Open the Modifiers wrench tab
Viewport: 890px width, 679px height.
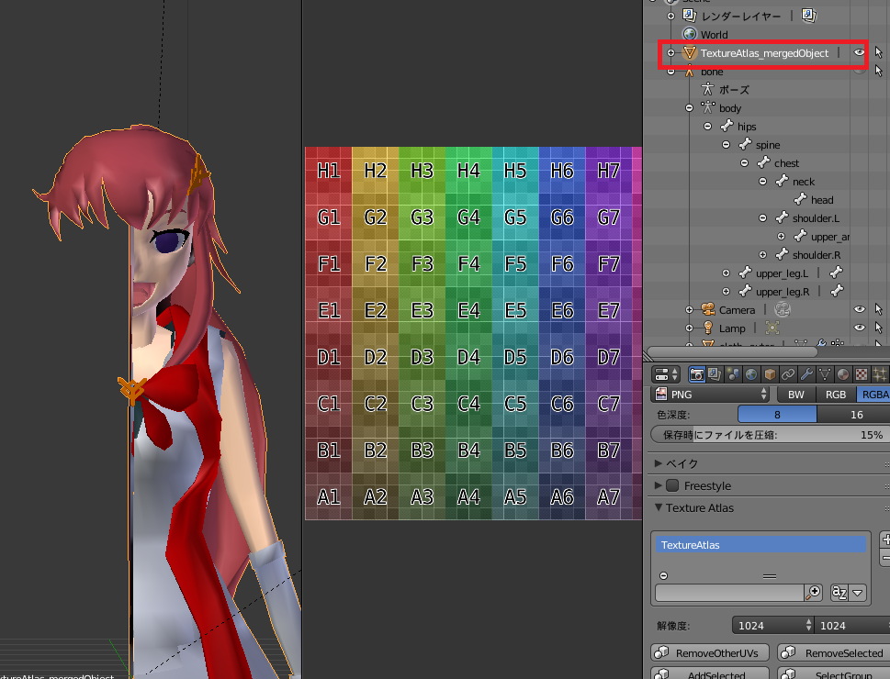(x=806, y=373)
